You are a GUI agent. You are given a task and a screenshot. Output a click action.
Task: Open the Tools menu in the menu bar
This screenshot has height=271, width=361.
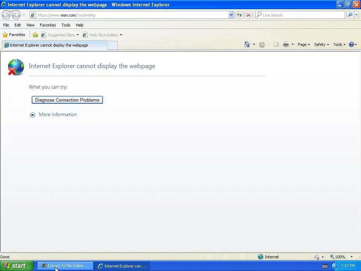(x=66, y=25)
